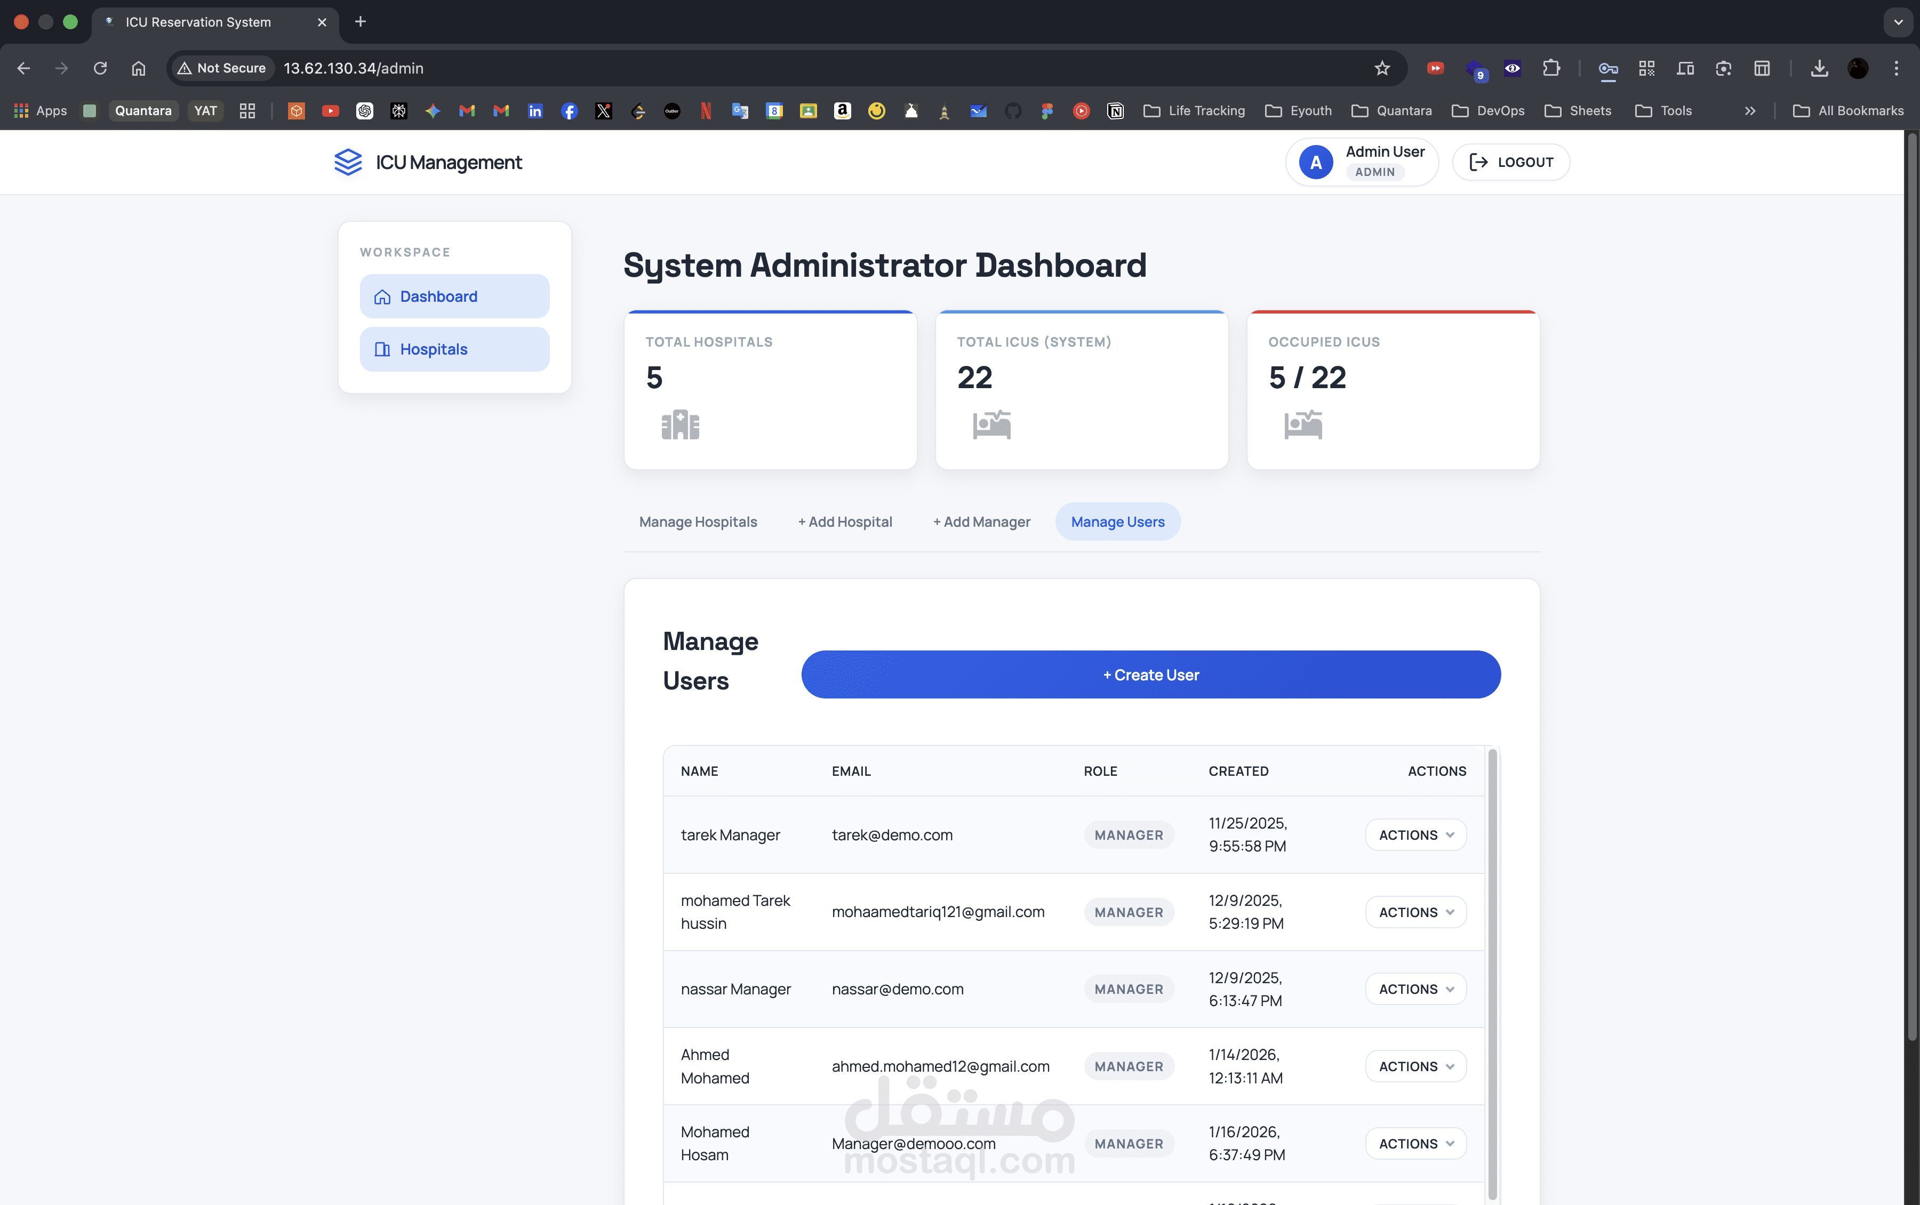Click the Admin User avatar circle

(1316, 163)
